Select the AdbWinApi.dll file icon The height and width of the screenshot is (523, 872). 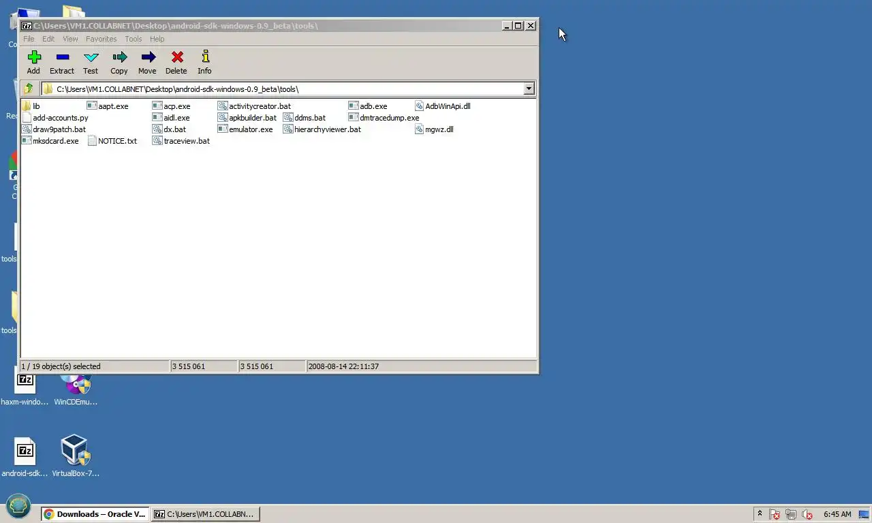pyautogui.click(x=419, y=106)
